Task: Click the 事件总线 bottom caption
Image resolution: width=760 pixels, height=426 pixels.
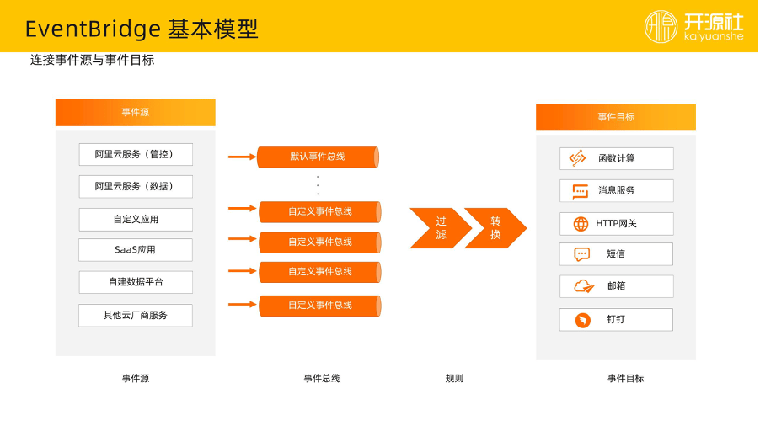Action: tap(322, 379)
